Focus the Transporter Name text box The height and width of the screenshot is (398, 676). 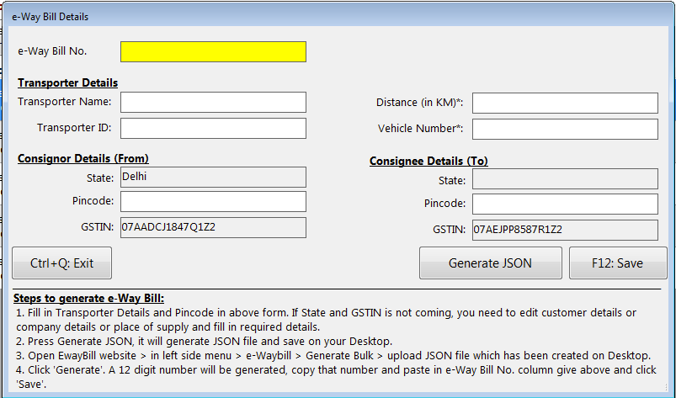point(213,102)
